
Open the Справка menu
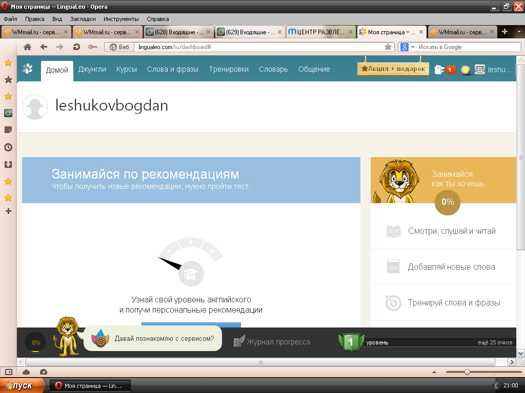[158, 19]
